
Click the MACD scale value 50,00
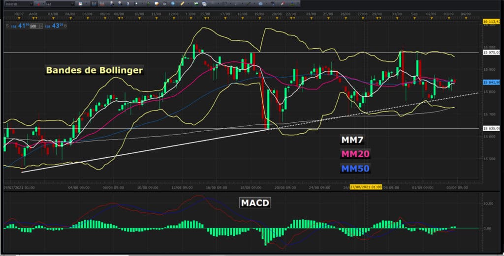tap(488, 203)
